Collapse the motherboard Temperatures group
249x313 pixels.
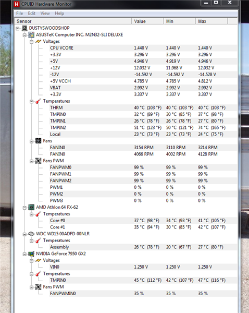pos(31,101)
